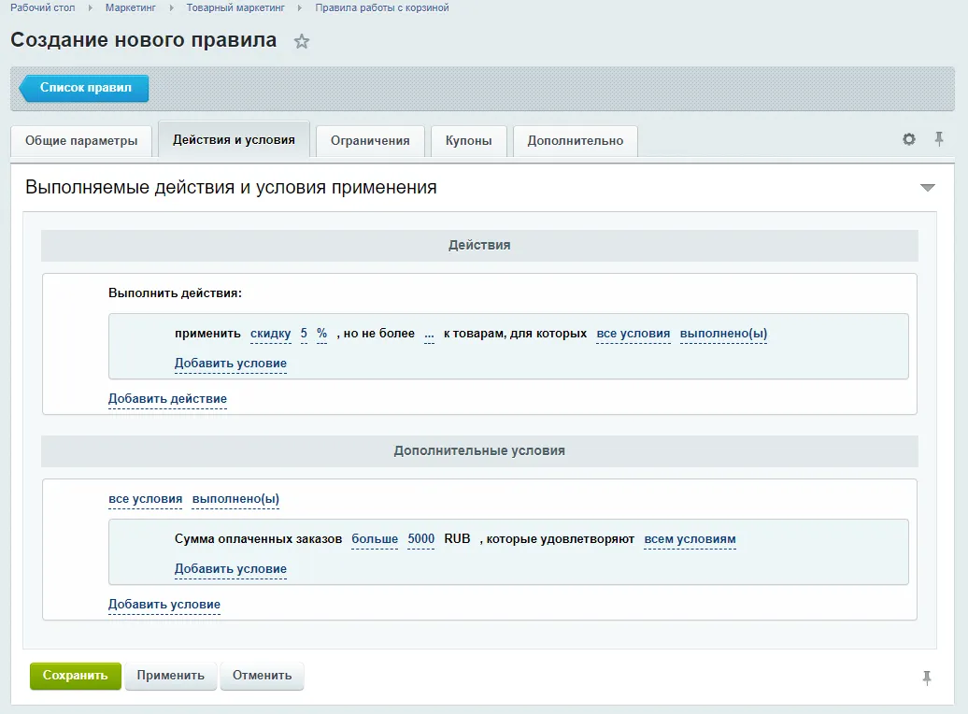Viewport: 968px width, 714px height.
Task: Switch to the Ограничения tab
Action: pyautogui.click(x=368, y=140)
